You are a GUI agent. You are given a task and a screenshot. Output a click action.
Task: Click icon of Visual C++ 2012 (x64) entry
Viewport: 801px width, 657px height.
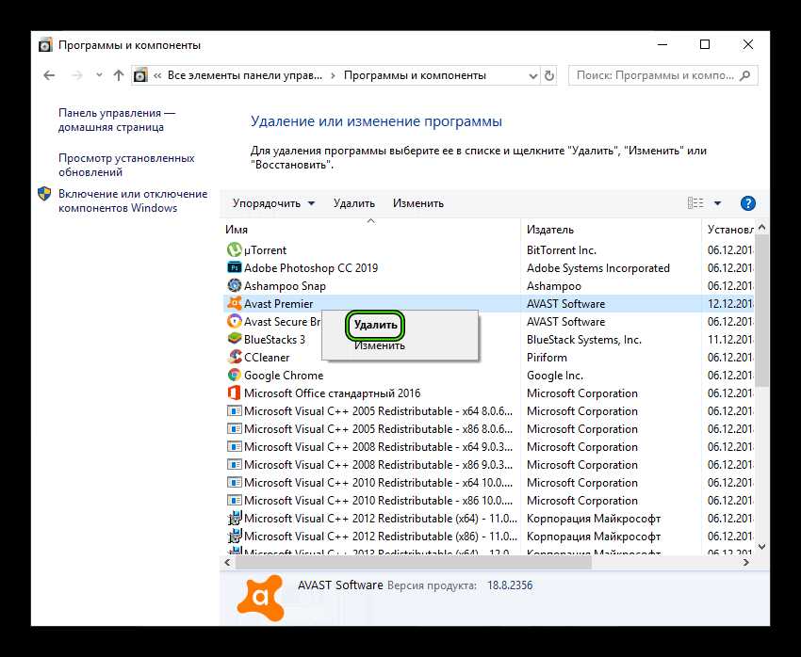click(234, 519)
